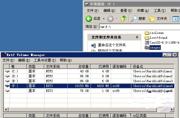Click the green Back arrow in Explorer
This screenshot has height=118, width=180.
click(89, 19)
